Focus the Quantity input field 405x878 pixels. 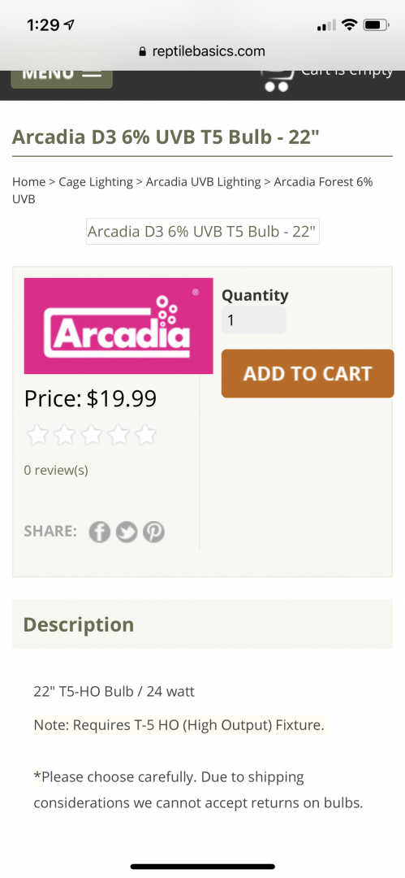(x=253, y=320)
